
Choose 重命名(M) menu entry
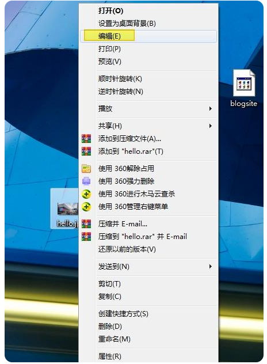(148, 339)
